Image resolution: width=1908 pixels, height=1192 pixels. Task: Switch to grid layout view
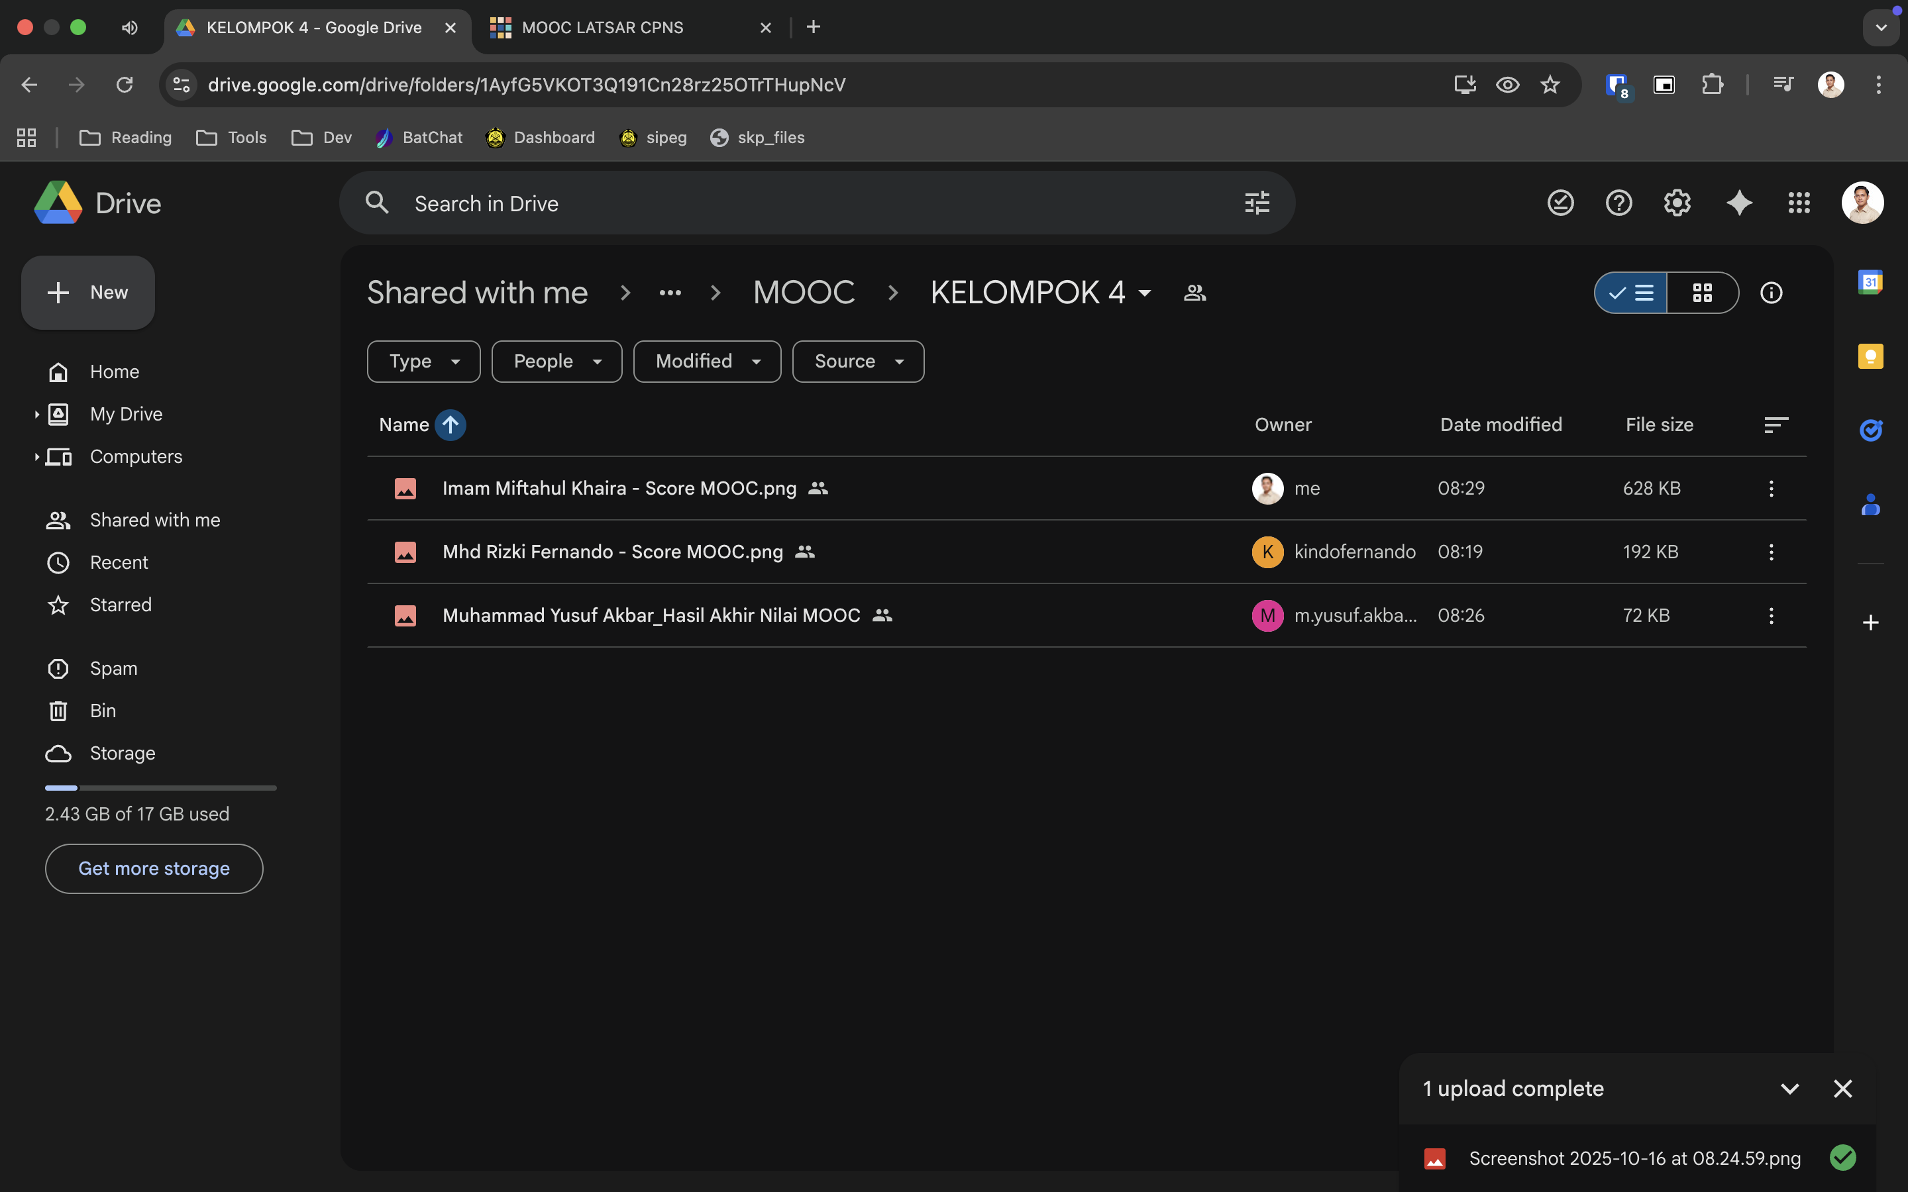pyautogui.click(x=1702, y=293)
